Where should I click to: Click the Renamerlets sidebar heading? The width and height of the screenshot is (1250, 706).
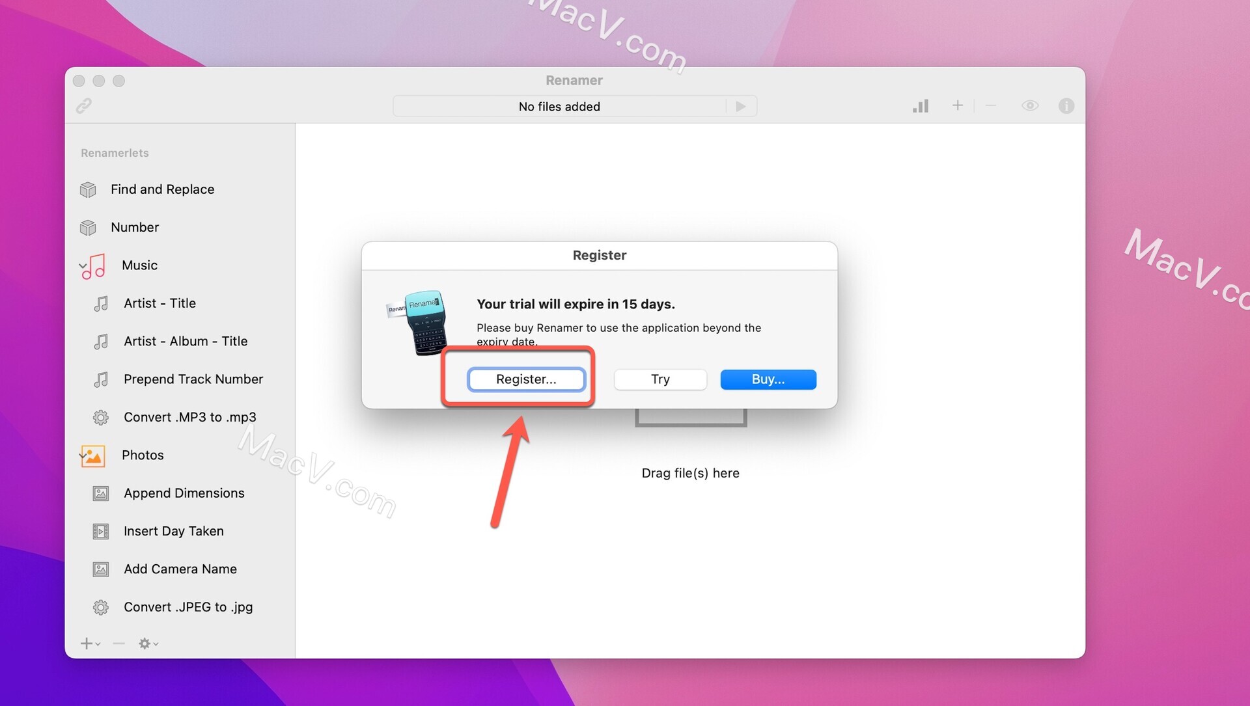115,153
